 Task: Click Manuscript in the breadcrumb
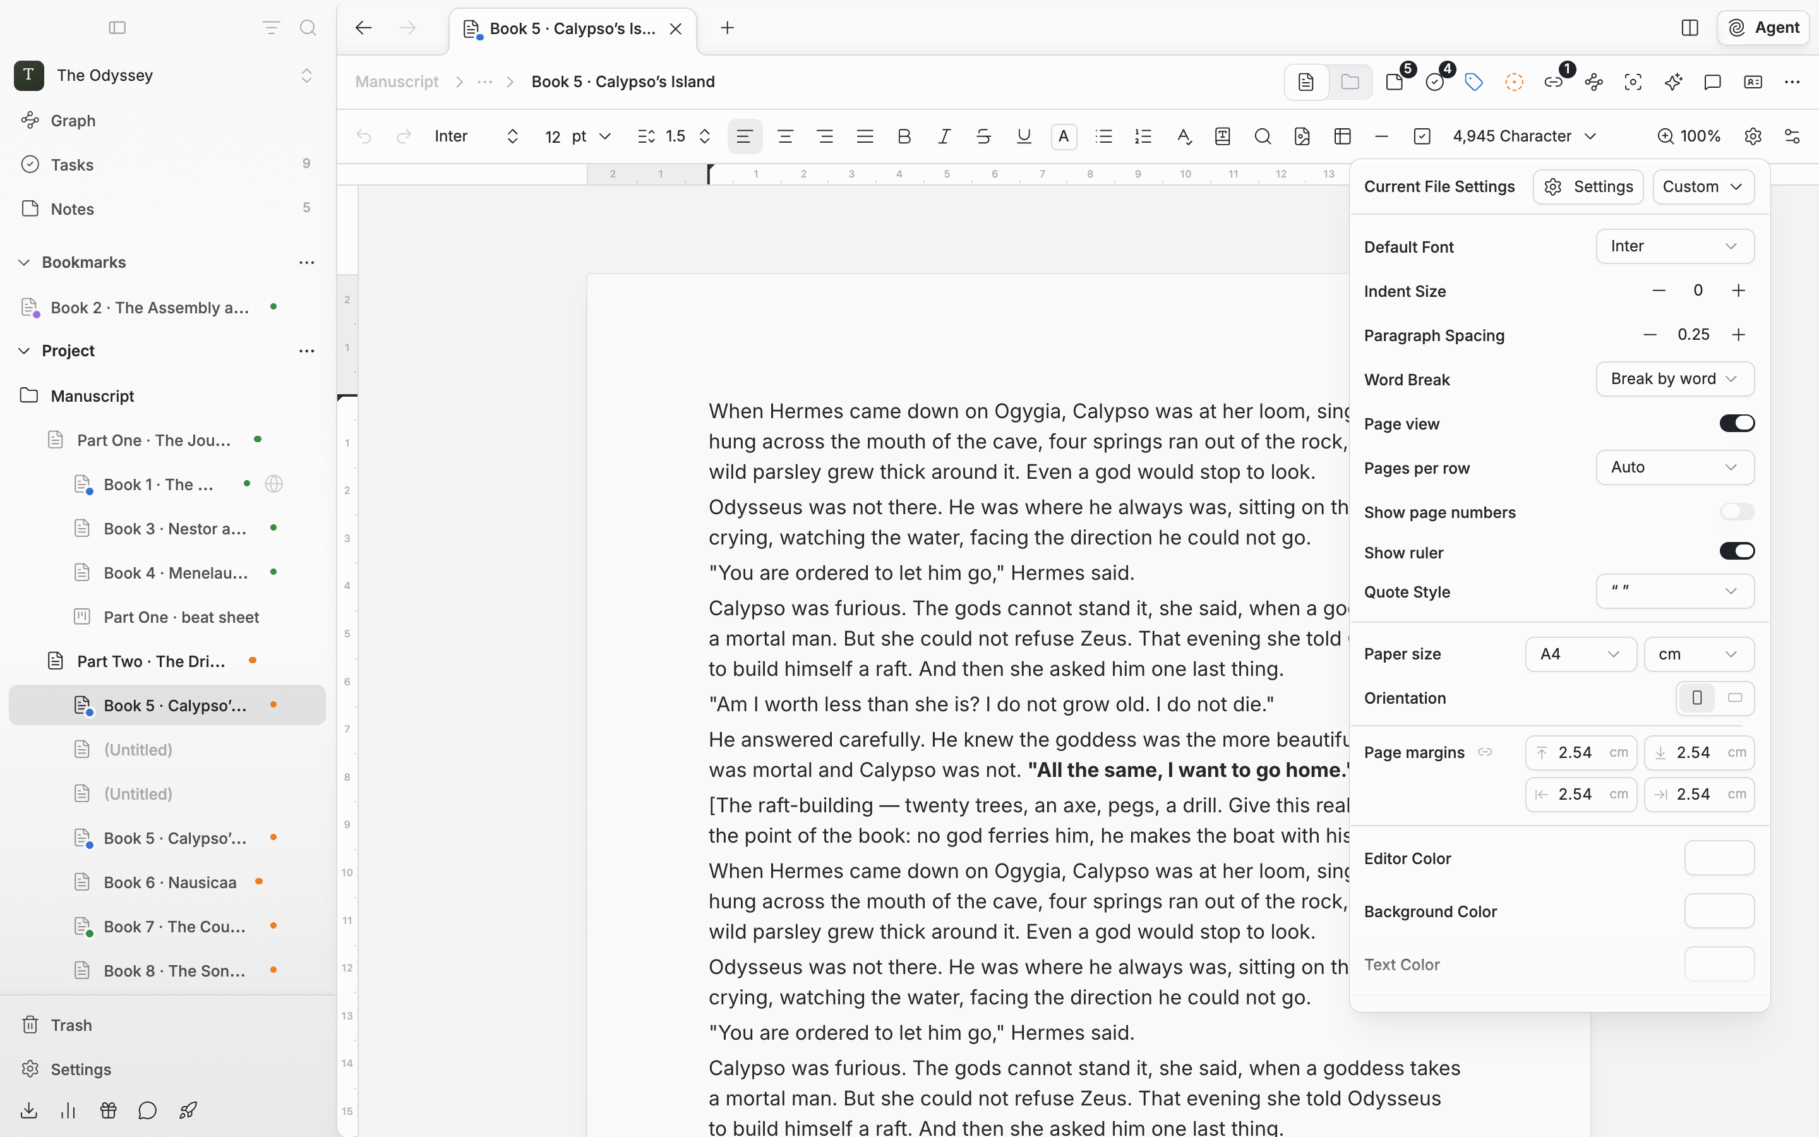coord(397,82)
